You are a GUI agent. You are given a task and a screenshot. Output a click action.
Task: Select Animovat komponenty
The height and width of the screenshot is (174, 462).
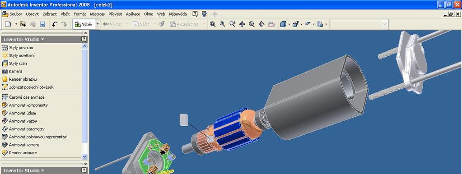point(25,105)
